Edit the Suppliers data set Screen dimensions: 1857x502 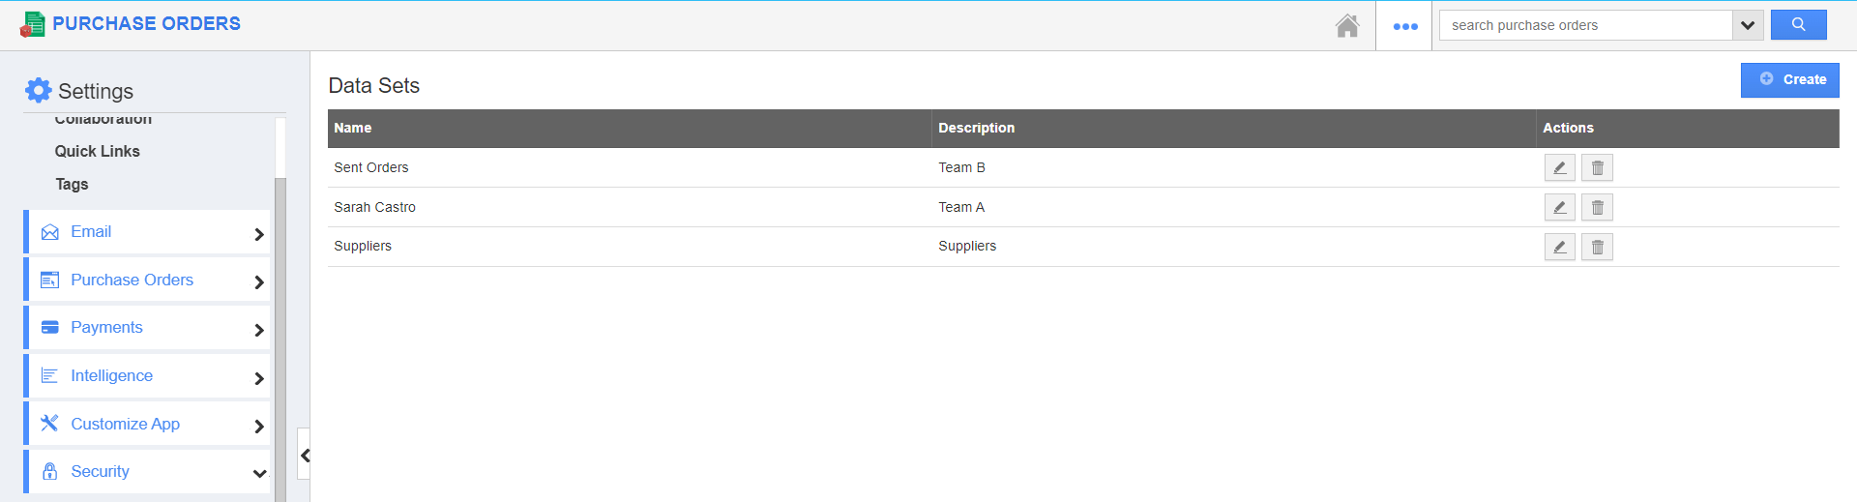1559,248
